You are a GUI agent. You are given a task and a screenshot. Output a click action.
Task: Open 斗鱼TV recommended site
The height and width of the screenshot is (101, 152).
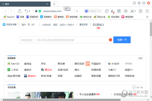coord(112,70)
